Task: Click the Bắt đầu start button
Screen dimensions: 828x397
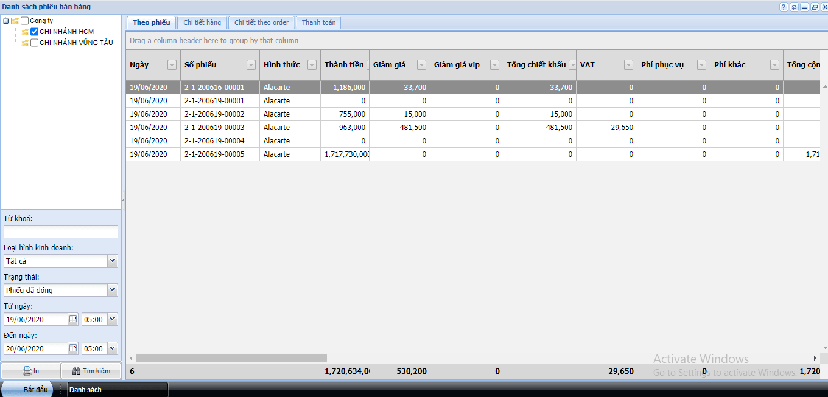Action: [28, 389]
